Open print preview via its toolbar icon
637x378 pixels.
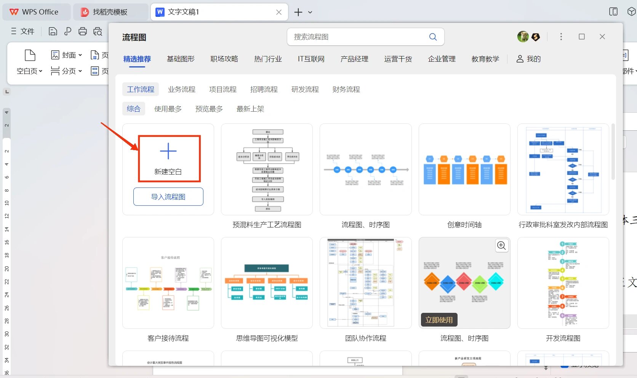(x=98, y=31)
